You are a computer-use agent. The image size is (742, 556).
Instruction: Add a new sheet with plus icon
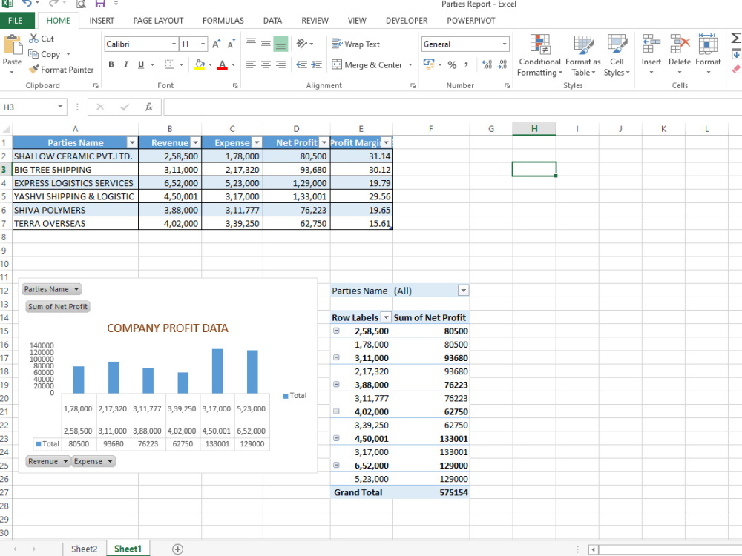[177, 549]
